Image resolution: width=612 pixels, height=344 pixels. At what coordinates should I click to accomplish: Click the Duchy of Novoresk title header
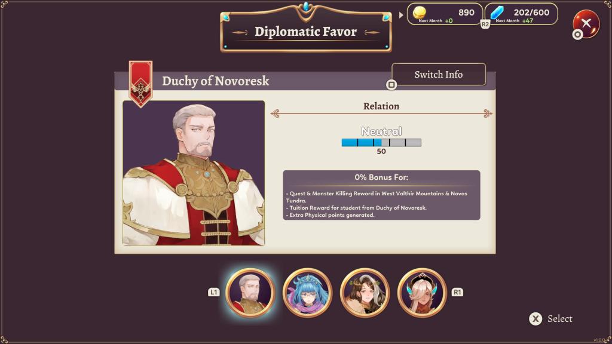click(x=215, y=81)
